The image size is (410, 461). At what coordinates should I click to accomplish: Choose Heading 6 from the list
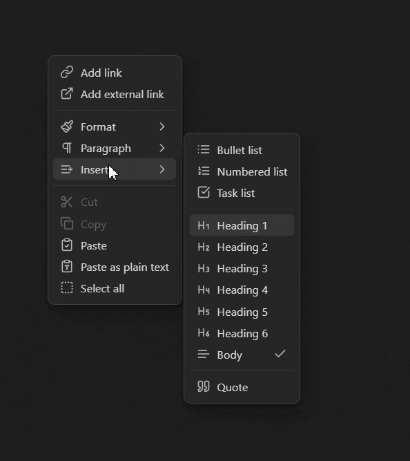(242, 333)
